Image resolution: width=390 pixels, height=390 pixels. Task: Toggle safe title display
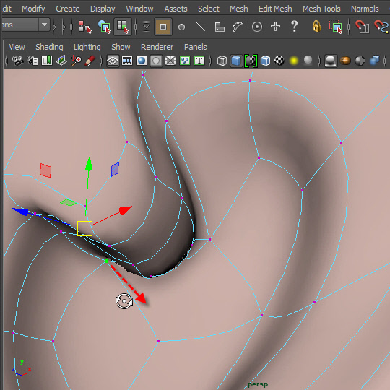(x=199, y=61)
